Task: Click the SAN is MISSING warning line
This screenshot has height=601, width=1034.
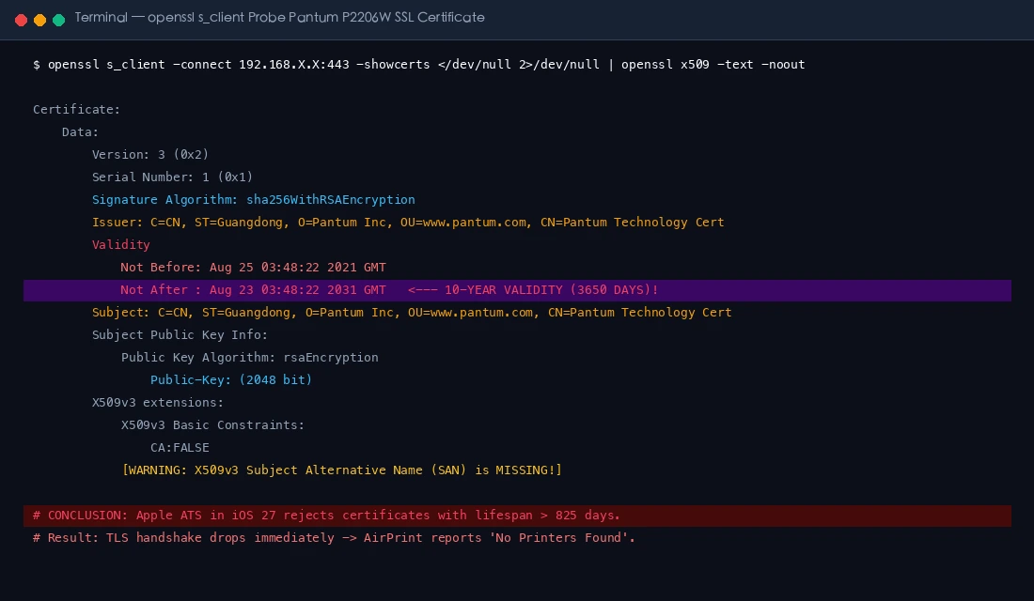Action: pos(341,470)
